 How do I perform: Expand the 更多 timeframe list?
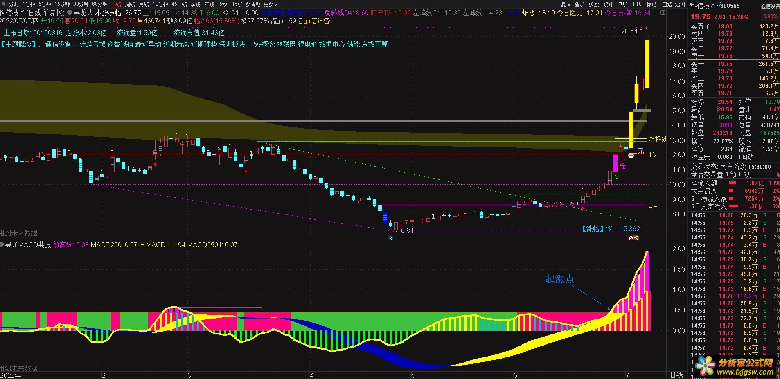(x=271, y=4)
